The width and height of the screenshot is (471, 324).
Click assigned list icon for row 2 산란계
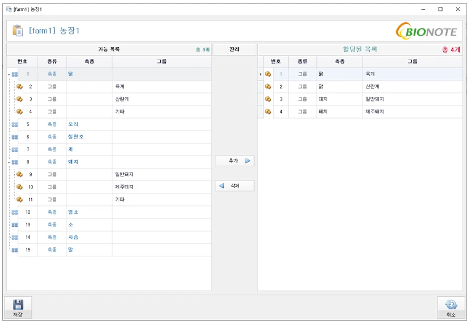[268, 86]
